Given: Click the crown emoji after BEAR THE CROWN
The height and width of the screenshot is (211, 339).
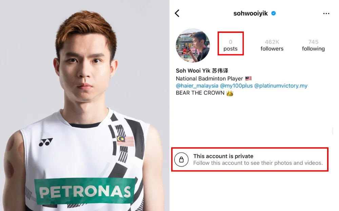Looking at the screenshot, I should [x=230, y=93].
